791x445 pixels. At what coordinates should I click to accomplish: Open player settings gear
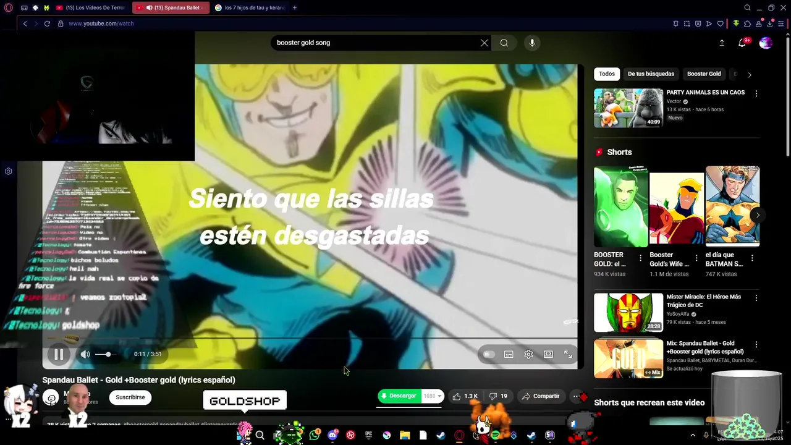point(528,354)
